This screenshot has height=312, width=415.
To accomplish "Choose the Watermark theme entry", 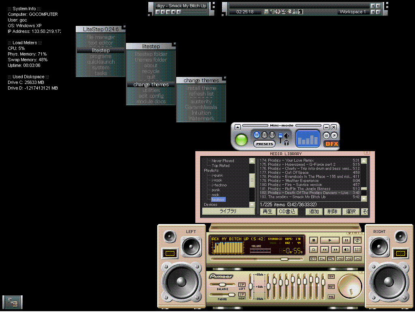I will [201, 119].
